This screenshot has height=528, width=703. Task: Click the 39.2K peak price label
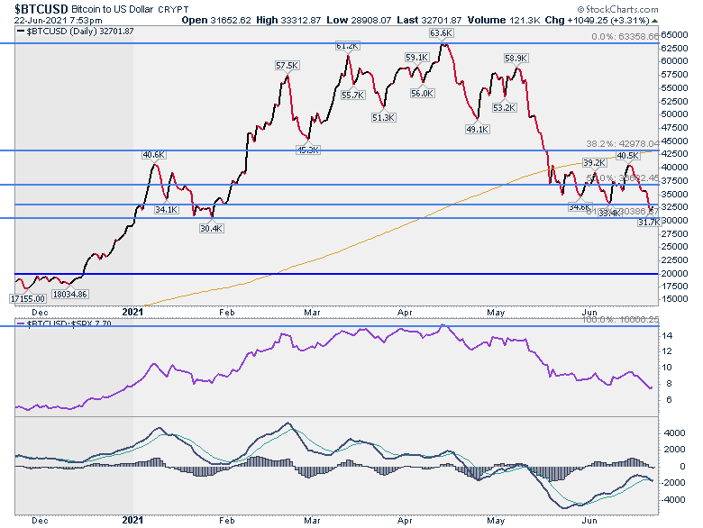pyautogui.click(x=595, y=163)
